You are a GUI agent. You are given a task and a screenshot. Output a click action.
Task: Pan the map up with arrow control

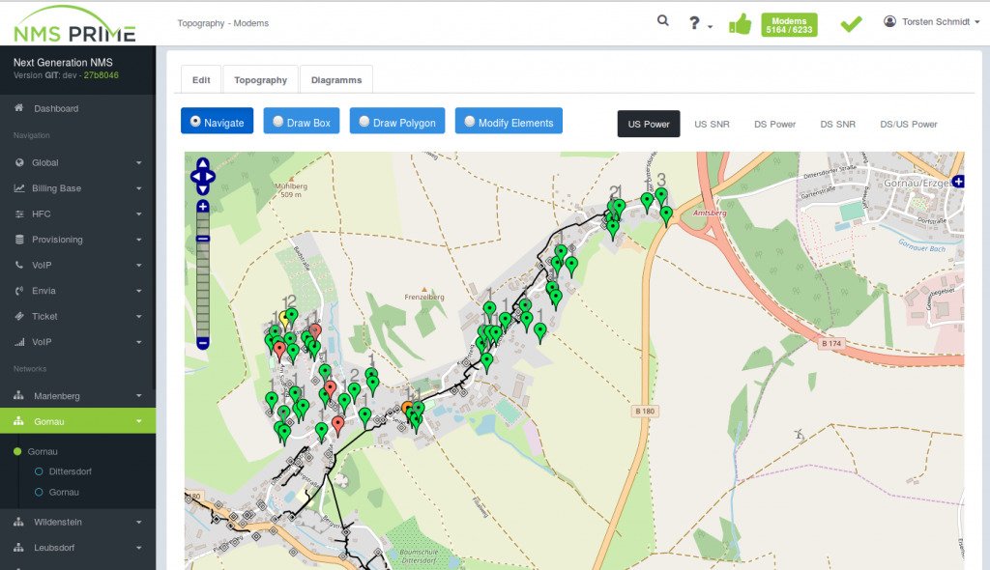tap(203, 164)
